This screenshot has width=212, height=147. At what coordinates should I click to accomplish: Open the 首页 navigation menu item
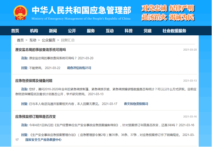(x=15, y=31)
